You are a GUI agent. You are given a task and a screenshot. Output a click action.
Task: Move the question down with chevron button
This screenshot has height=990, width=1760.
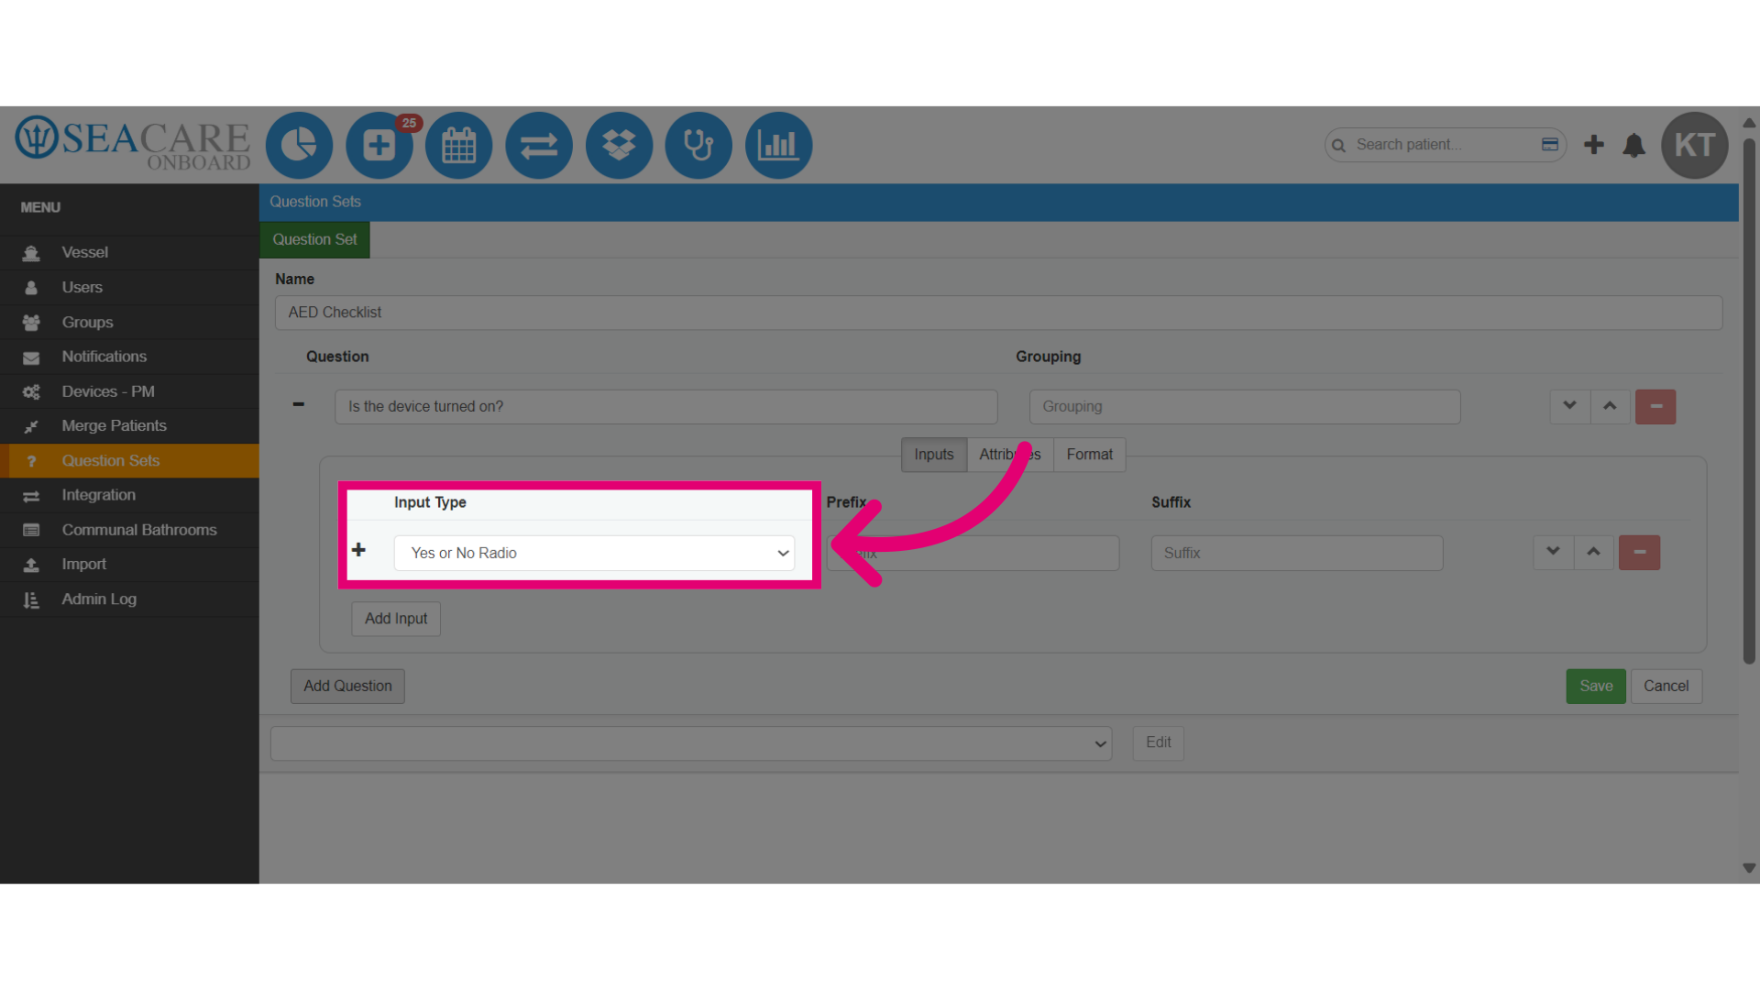coord(1569,406)
